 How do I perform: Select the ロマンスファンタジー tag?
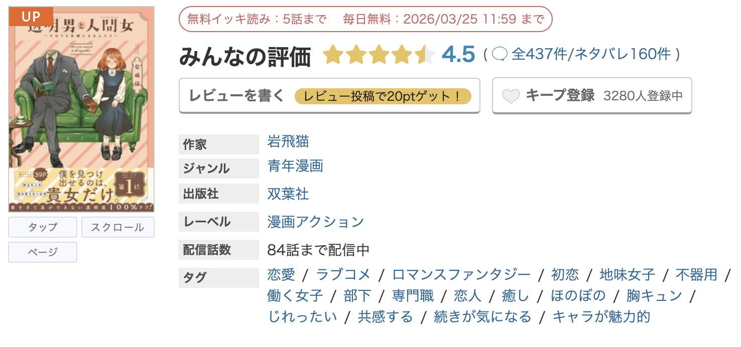[x=461, y=274]
